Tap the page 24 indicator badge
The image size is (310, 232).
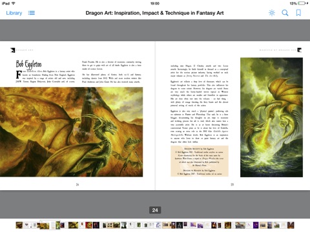click(x=155, y=210)
